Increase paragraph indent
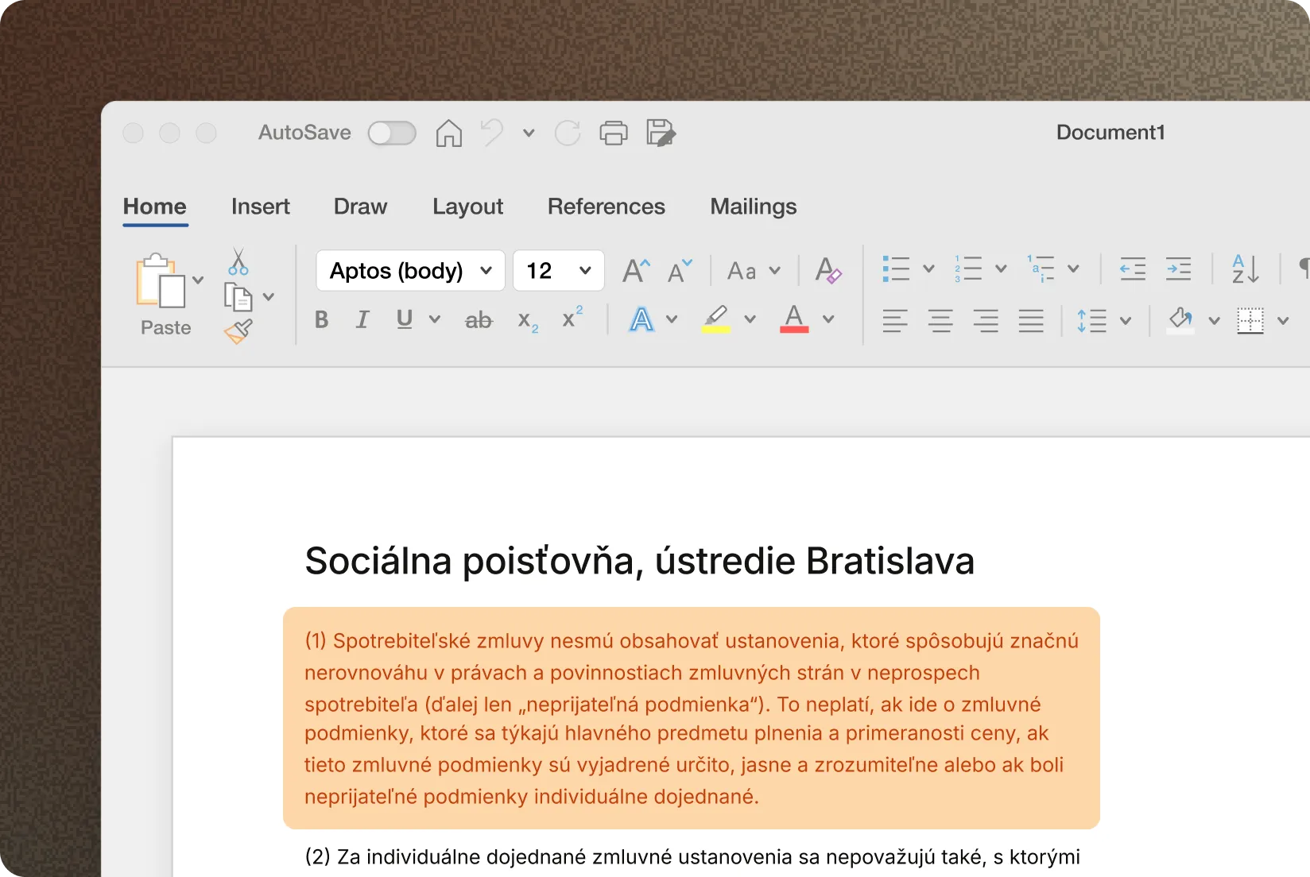The width and height of the screenshot is (1310, 877). [x=1178, y=269]
